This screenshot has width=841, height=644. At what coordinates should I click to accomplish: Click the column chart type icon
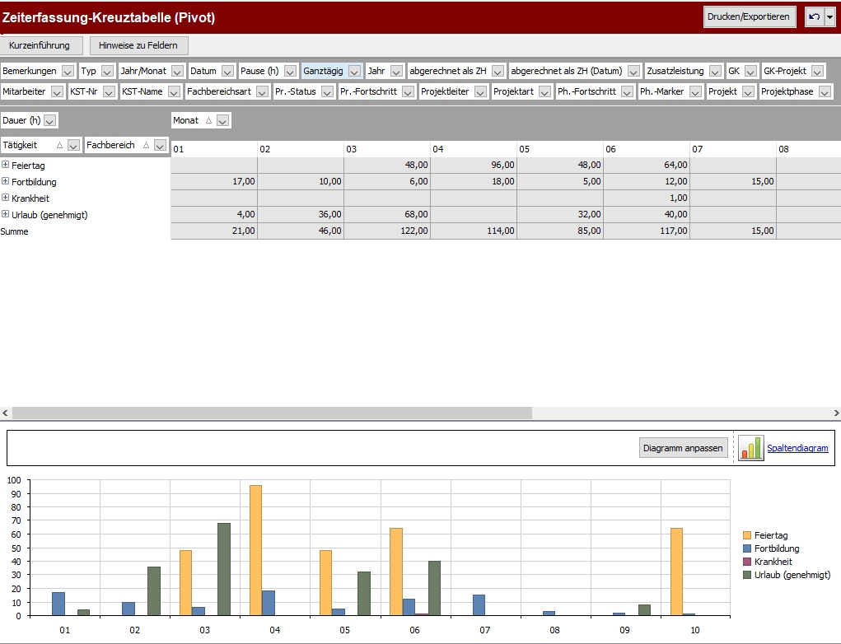pos(750,448)
